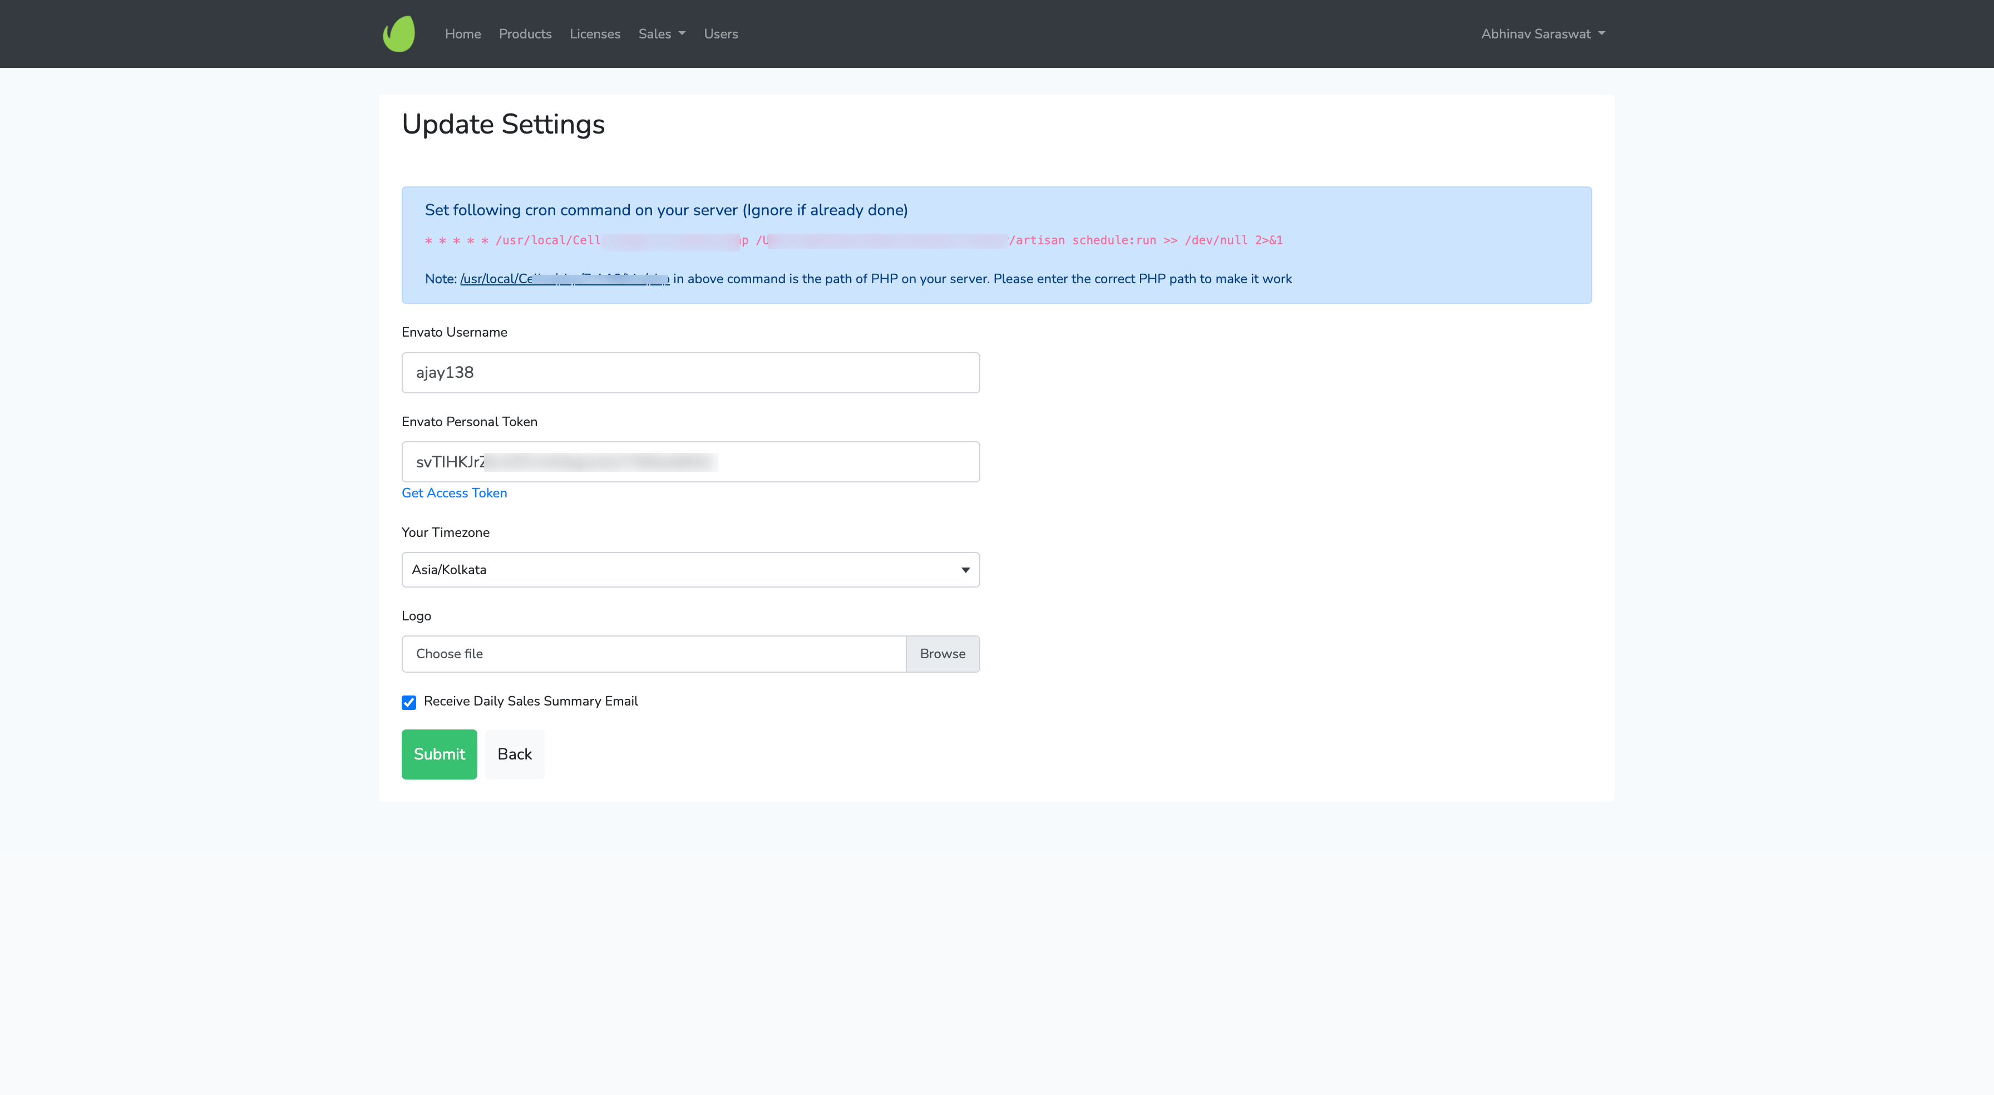Click the green Submit button
The width and height of the screenshot is (1994, 1095).
pos(439,754)
